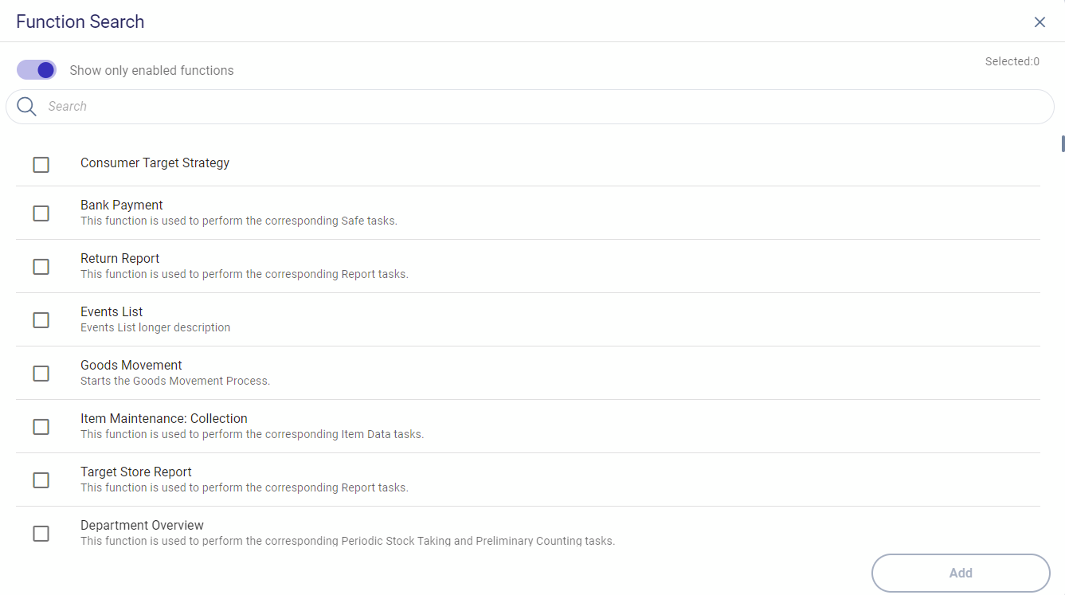The image size is (1065, 595).
Task: Check the Department Overview checkbox
Action: (41, 534)
